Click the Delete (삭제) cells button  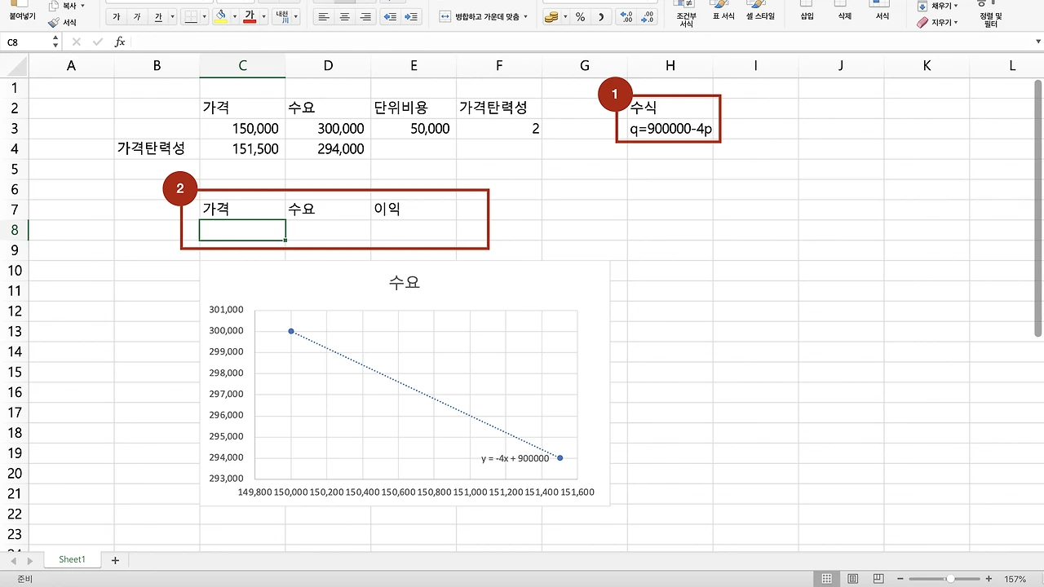coord(844,11)
